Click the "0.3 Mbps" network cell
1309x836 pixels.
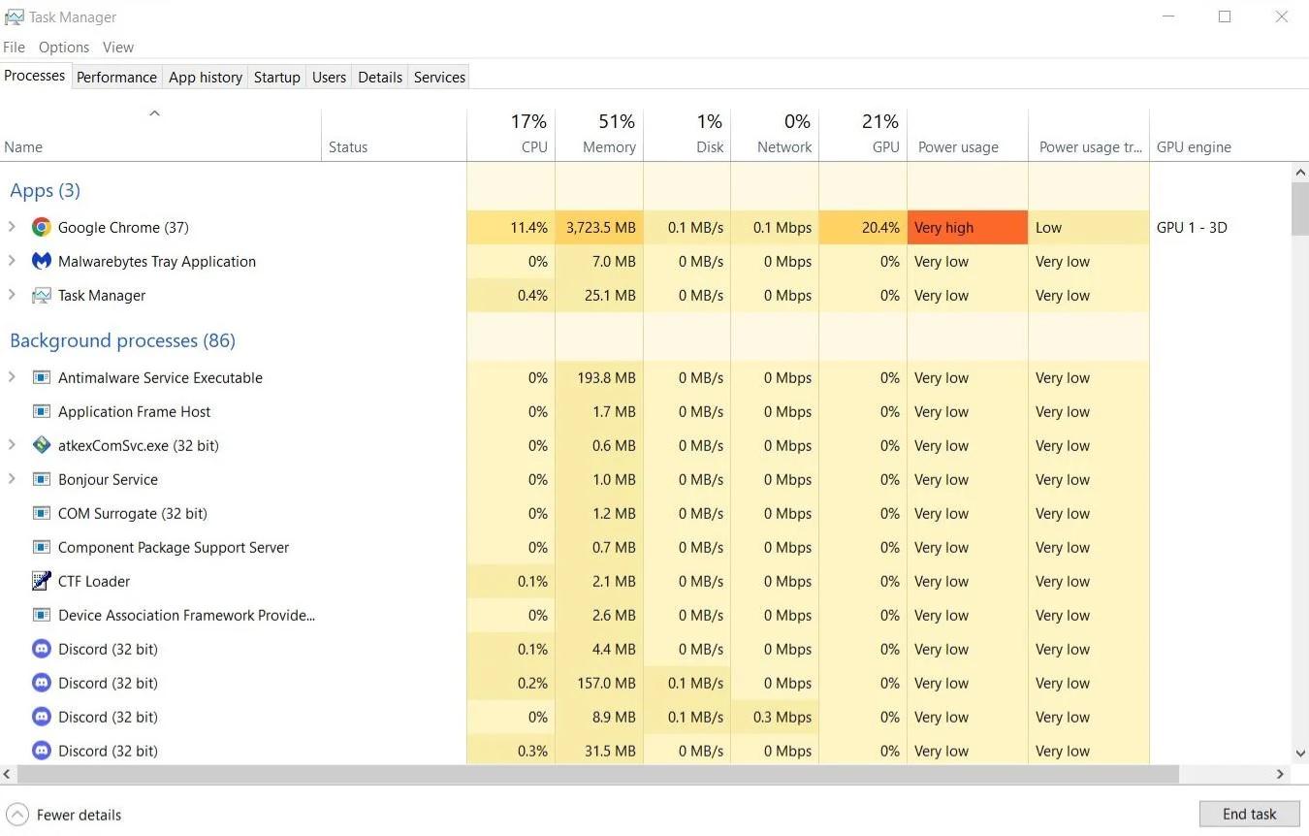(776, 717)
